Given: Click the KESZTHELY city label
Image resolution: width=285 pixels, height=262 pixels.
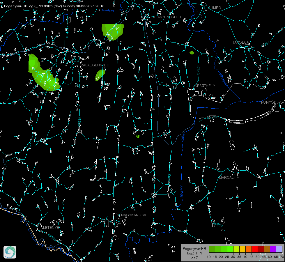Looking at the screenshot, I should point(205,86).
